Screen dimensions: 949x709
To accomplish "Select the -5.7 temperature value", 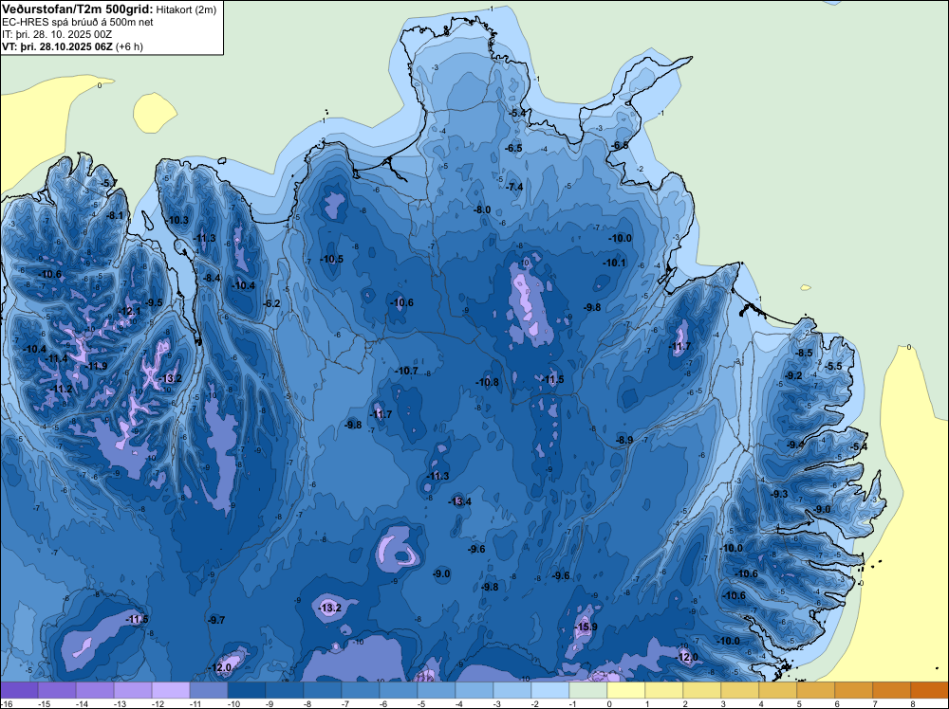I will coord(108,183).
